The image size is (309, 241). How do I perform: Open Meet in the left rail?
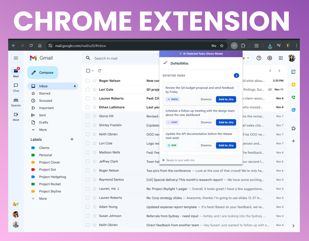[16, 117]
